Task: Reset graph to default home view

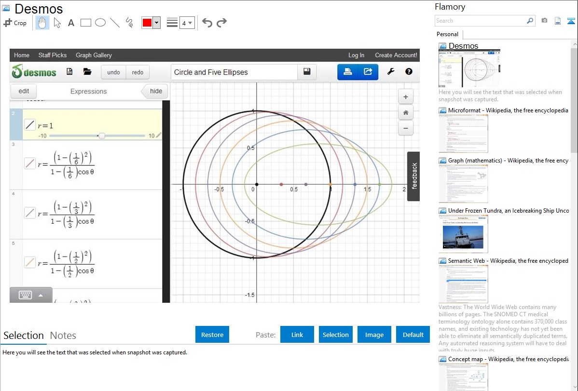Action: coord(405,113)
